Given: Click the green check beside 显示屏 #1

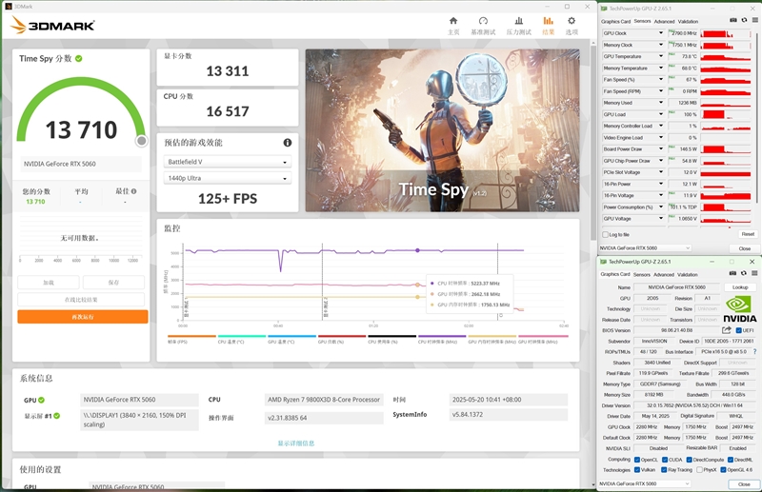Looking at the screenshot, I should [57, 416].
